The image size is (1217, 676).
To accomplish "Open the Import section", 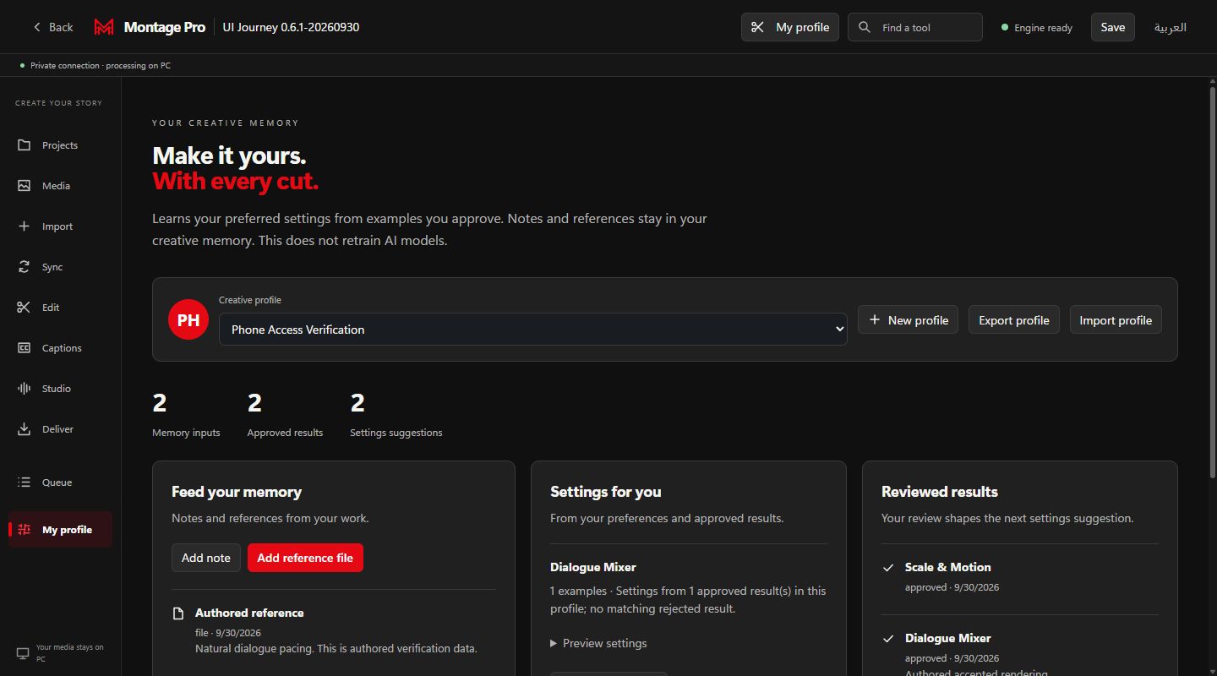I will pyautogui.click(x=60, y=226).
